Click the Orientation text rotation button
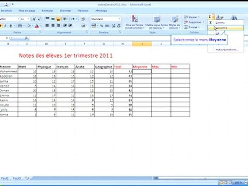This screenshot has height=186, width=248. (x=65, y=19)
